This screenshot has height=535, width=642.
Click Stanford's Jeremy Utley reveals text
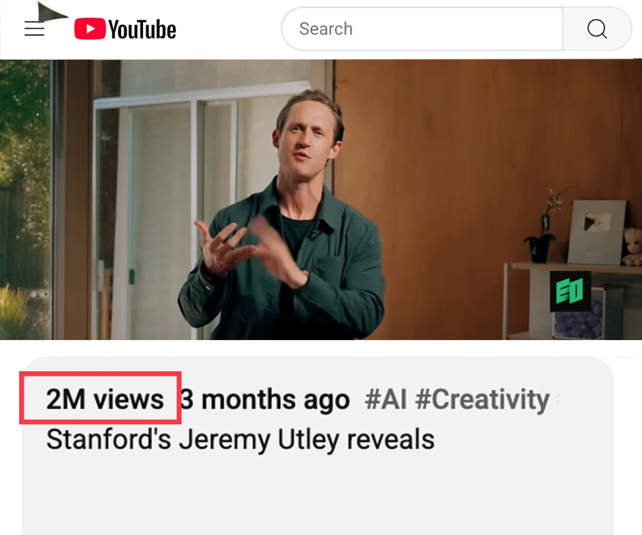[x=240, y=440]
